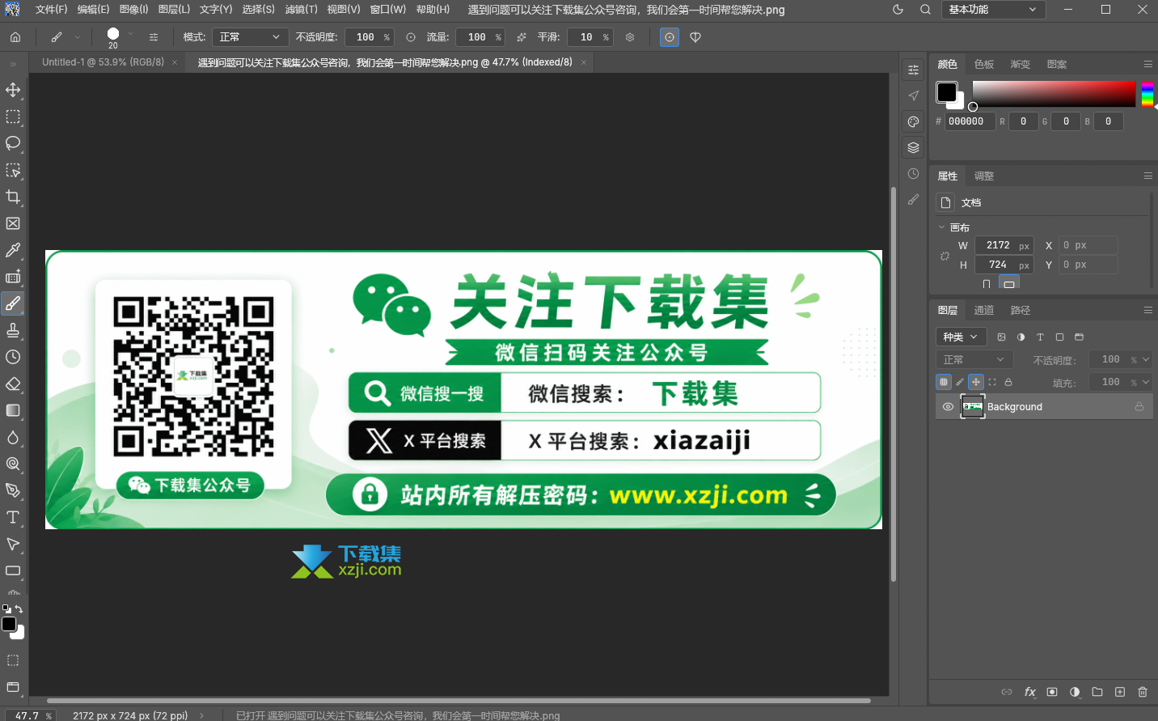This screenshot has height=721, width=1158.
Task: Click the Background layer thumbnail
Action: click(x=973, y=407)
